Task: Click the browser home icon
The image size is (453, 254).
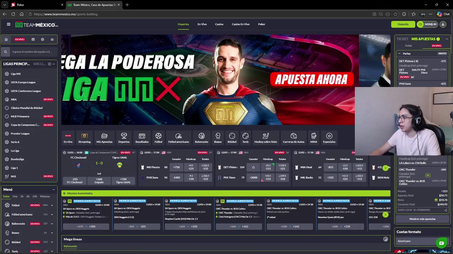Action: click(x=22, y=14)
